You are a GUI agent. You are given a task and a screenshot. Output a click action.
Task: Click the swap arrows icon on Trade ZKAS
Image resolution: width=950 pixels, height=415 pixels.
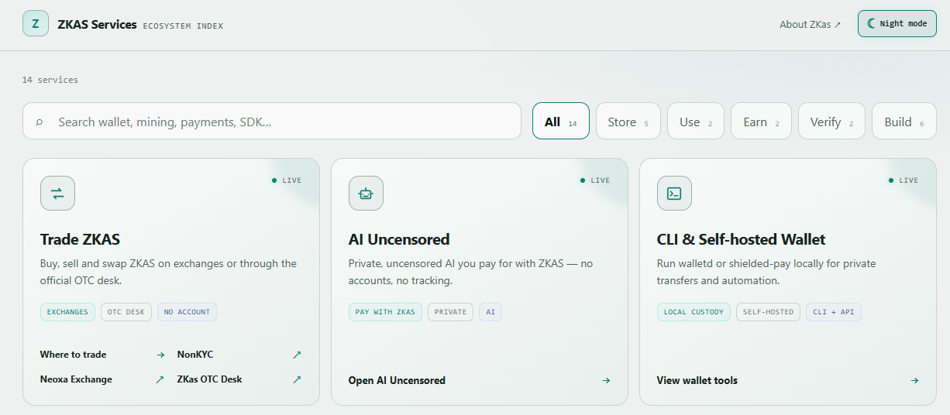pos(57,194)
